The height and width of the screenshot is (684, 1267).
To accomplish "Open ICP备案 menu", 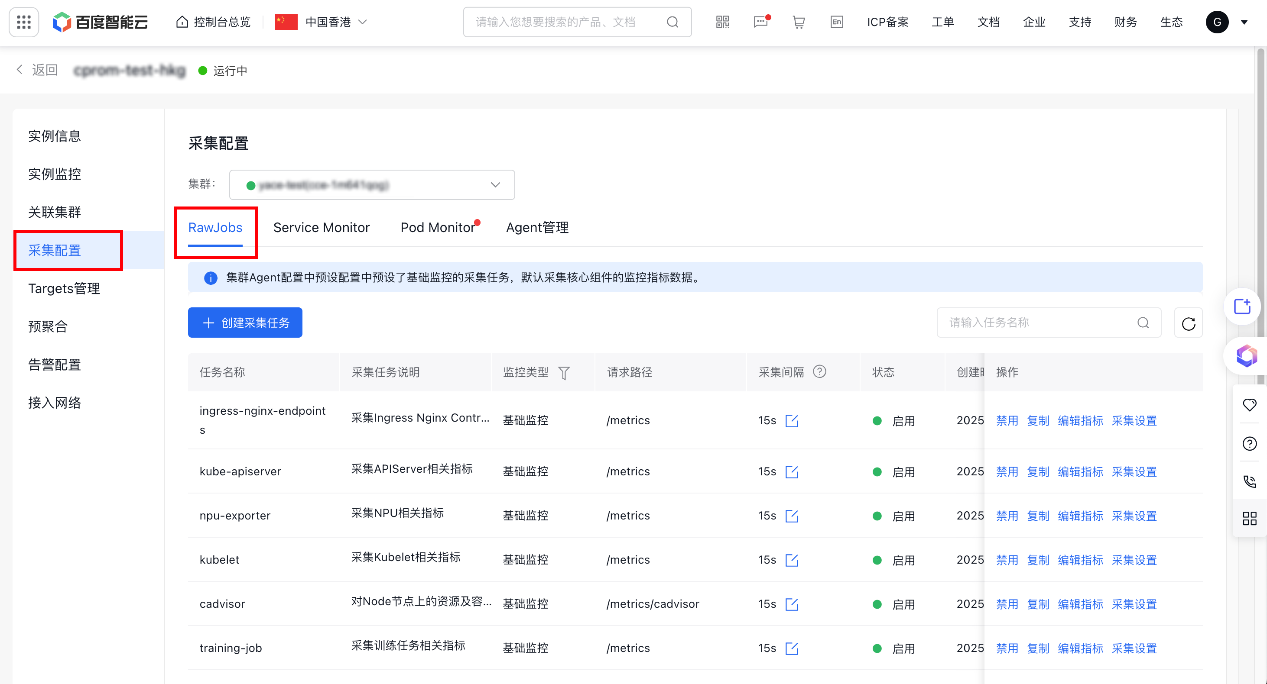I will click(x=887, y=22).
